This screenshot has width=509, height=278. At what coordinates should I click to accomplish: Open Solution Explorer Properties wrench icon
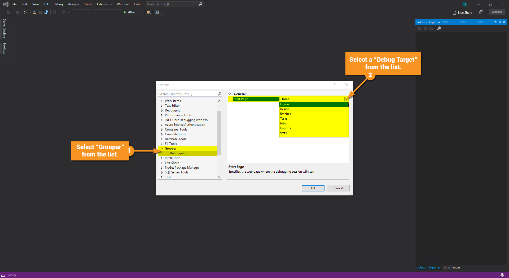pyautogui.click(x=439, y=28)
